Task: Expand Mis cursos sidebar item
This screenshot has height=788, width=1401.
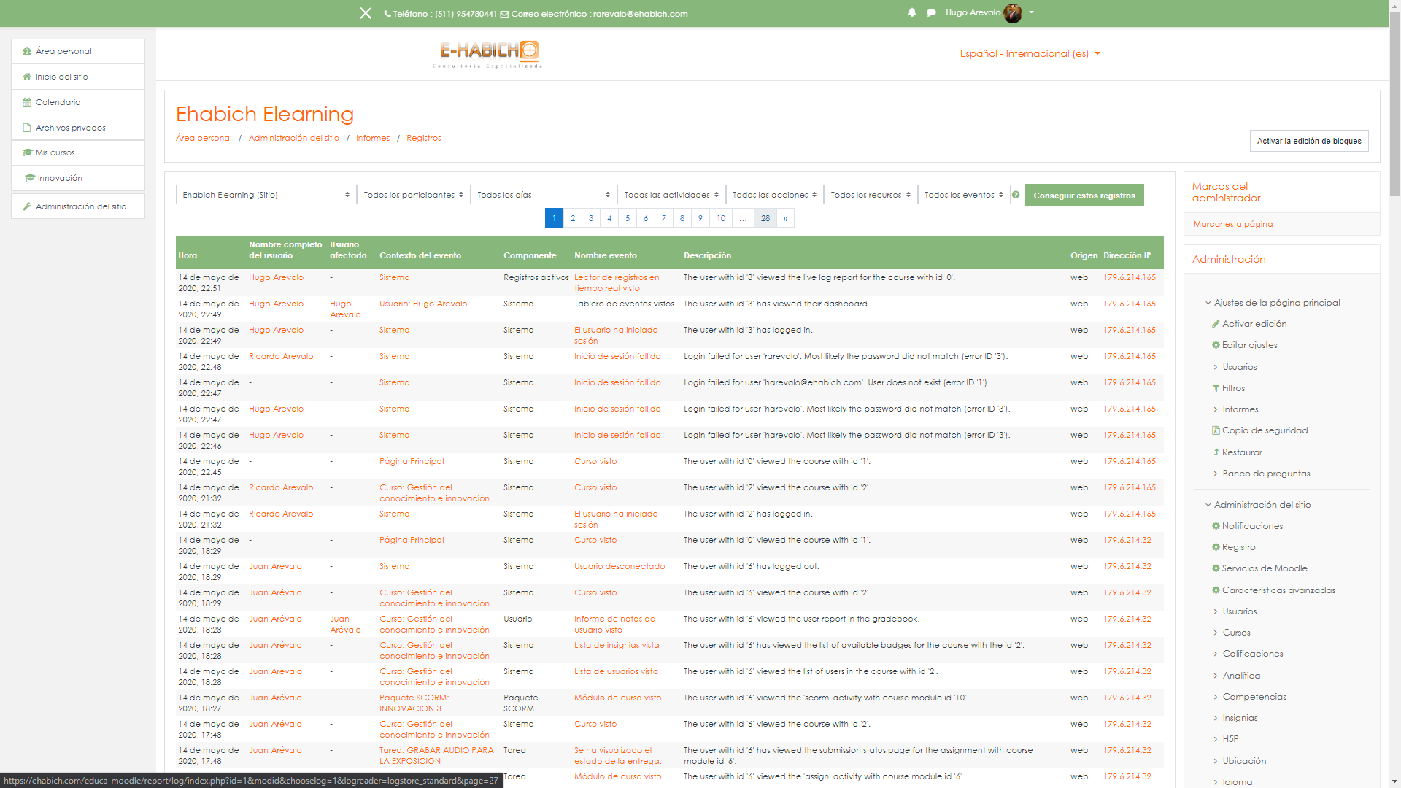Action: pos(78,152)
